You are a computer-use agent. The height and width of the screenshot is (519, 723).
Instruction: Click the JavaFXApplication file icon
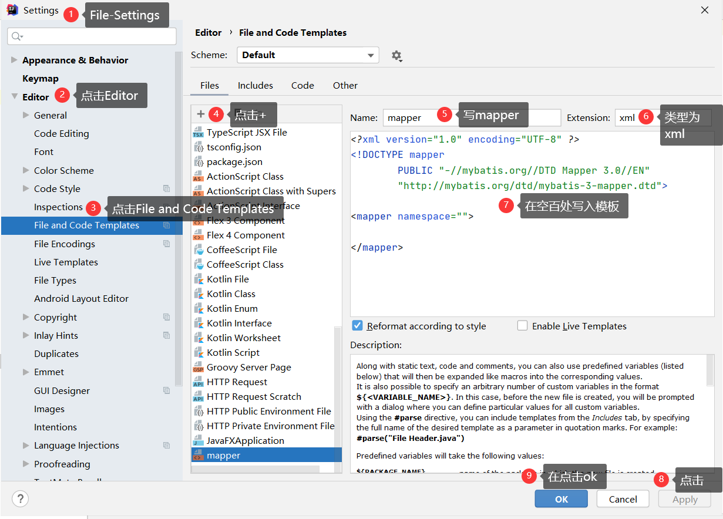(x=198, y=441)
